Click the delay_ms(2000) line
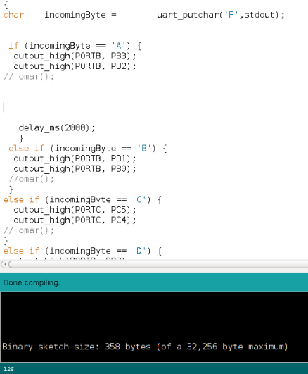 click(x=57, y=128)
